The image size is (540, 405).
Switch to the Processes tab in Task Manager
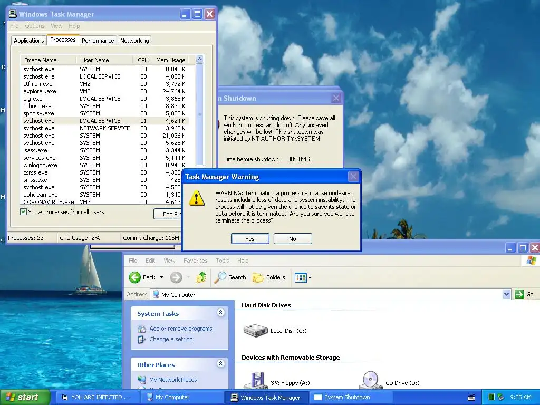tap(63, 40)
